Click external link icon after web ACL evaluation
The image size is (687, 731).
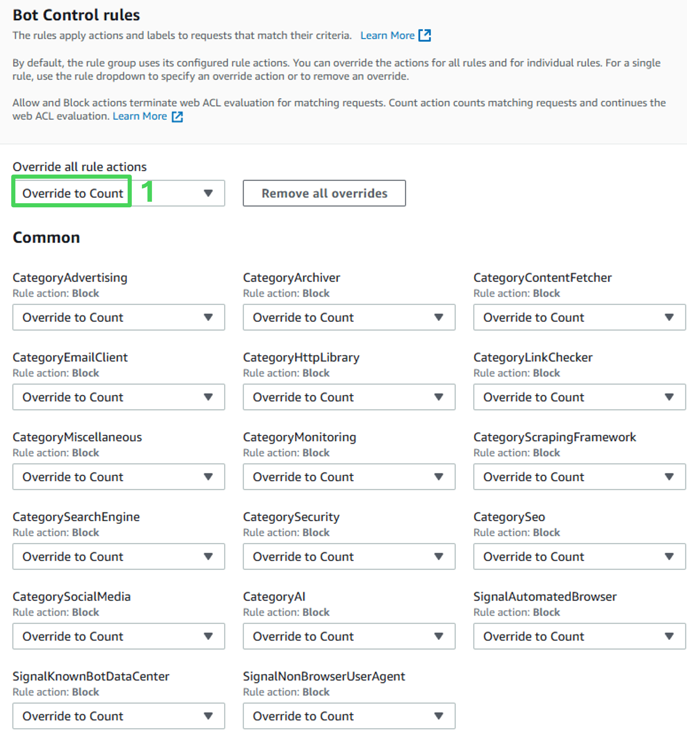pos(178,117)
